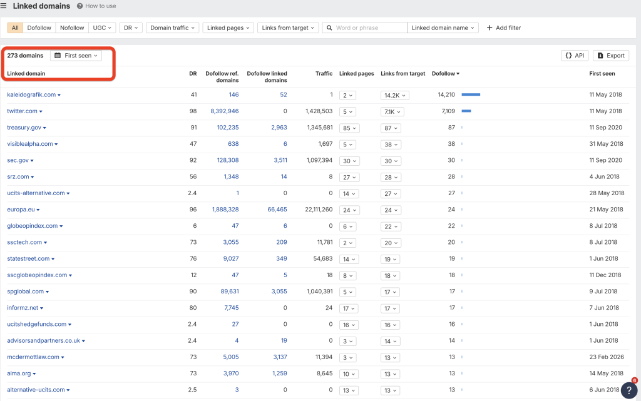Open visiblealpha.com domain link
This screenshot has width=641, height=401.
pyautogui.click(x=30, y=144)
